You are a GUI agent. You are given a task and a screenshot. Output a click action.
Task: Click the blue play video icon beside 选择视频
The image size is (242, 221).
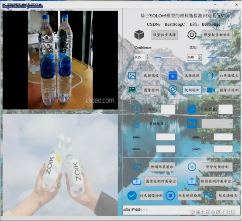(173, 76)
